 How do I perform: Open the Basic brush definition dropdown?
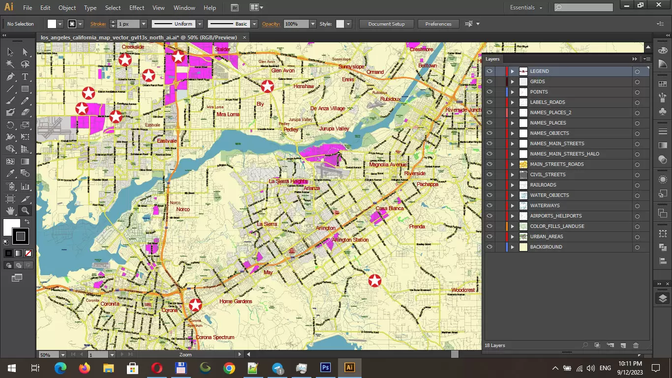pos(254,24)
